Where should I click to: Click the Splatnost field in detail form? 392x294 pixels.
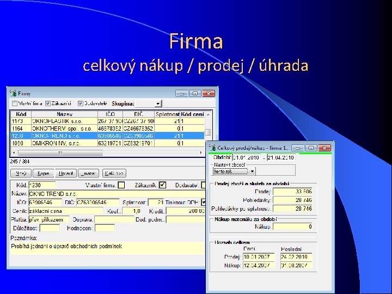click(x=156, y=202)
